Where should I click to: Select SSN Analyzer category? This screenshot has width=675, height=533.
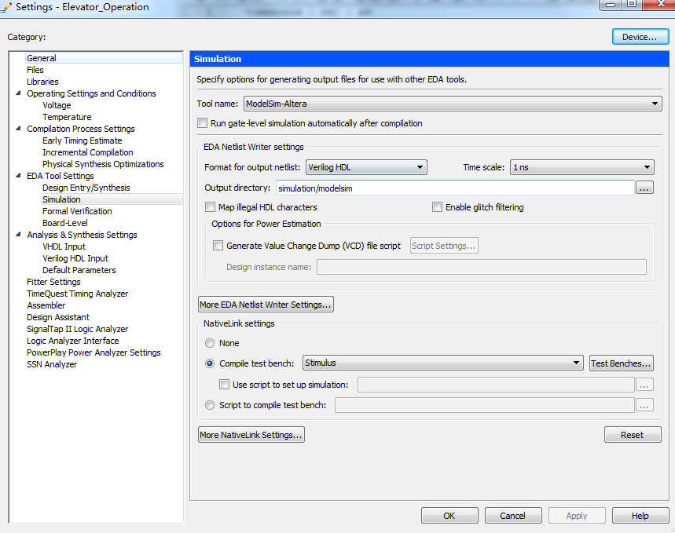tap(52, 364)
